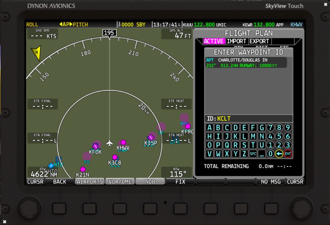Tap the KFOK airport icon
The image size is (330, 225).
pos(95,146)
